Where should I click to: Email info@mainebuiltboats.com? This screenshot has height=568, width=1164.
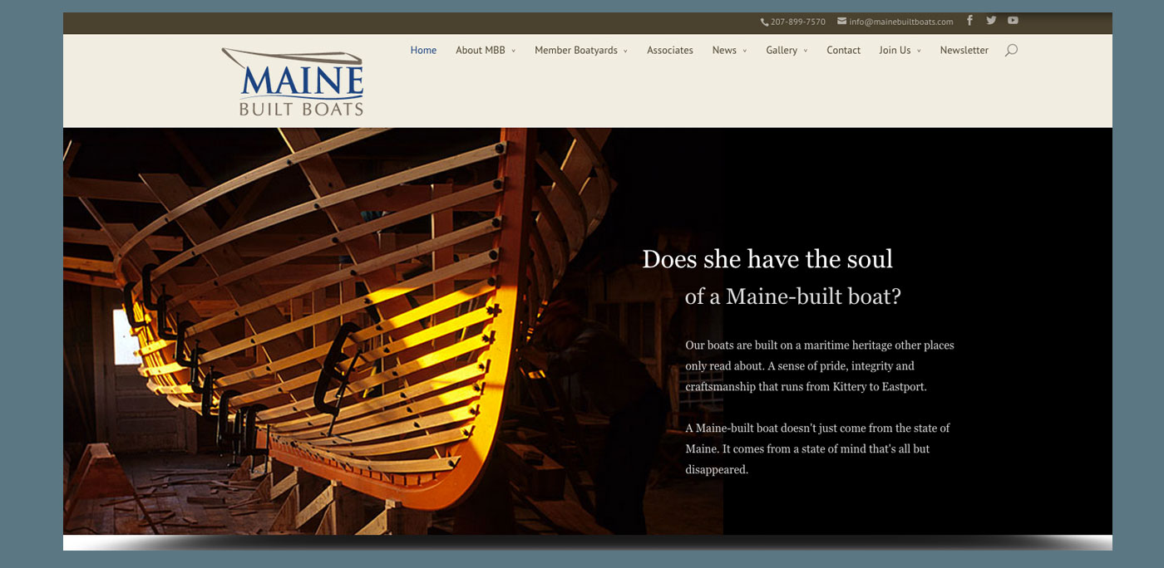[x=900, y=22]
